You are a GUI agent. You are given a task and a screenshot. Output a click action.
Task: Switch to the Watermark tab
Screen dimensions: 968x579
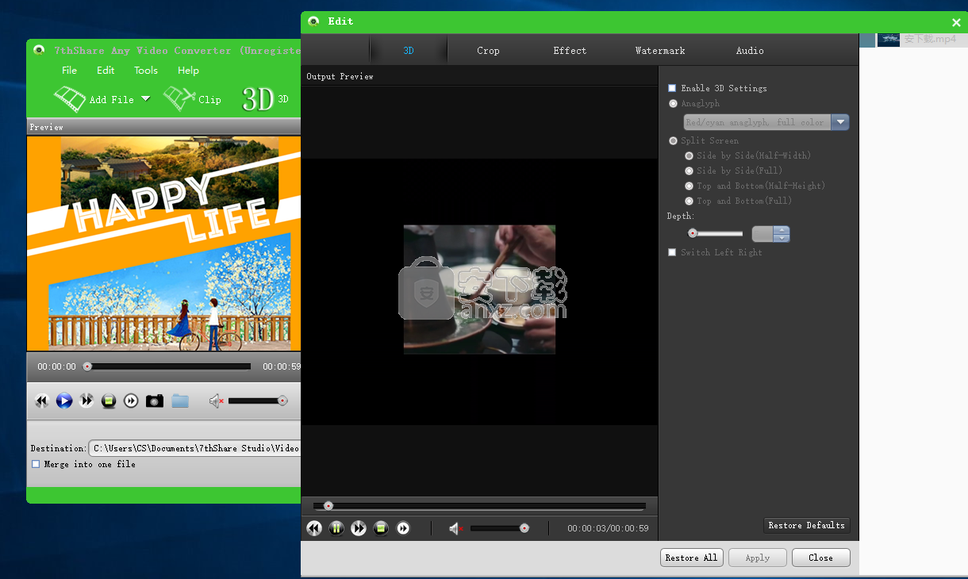(x=660, y=51)
